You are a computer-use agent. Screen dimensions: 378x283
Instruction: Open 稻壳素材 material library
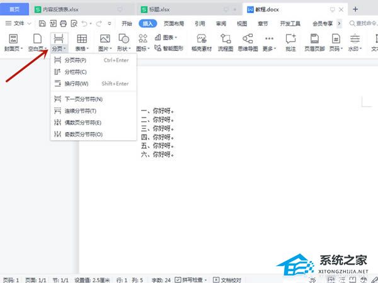(x=202, y=42)
